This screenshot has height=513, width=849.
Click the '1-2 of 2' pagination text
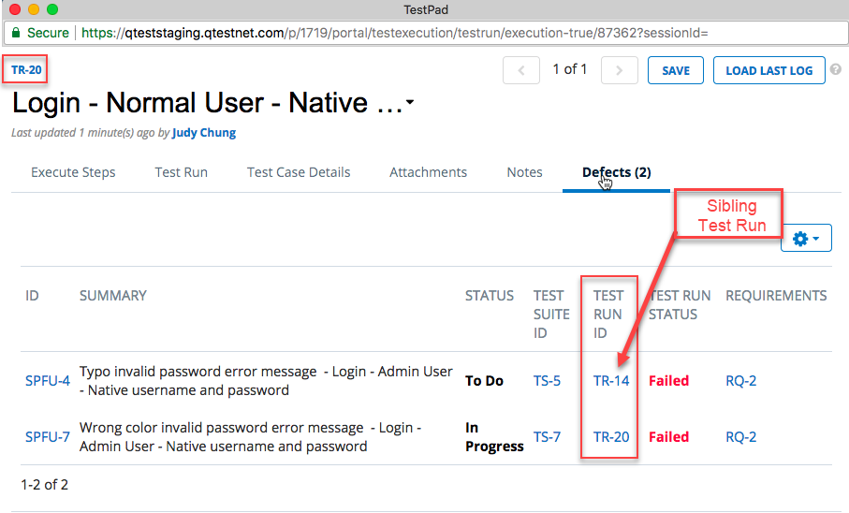[44, 484]
